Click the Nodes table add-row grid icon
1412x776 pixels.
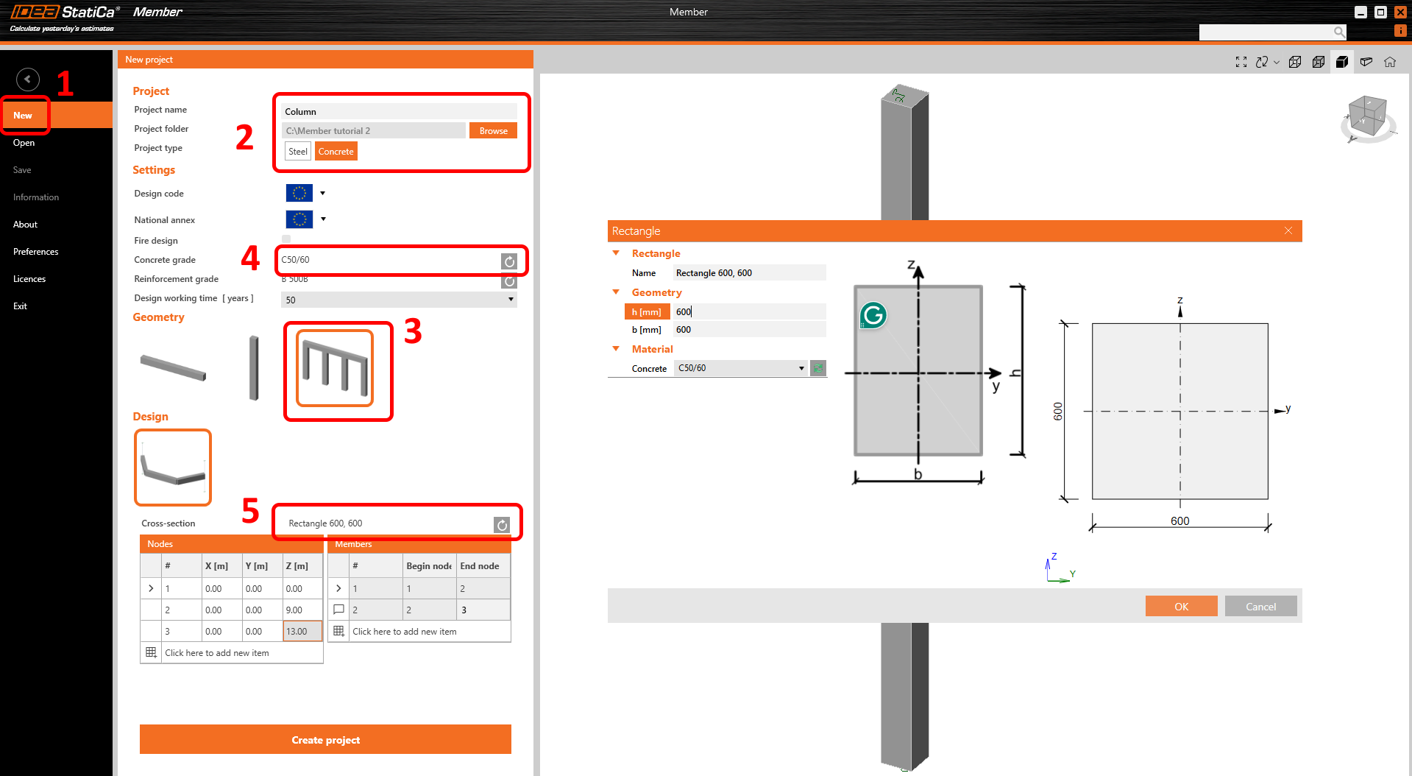[x=151, y=652]
